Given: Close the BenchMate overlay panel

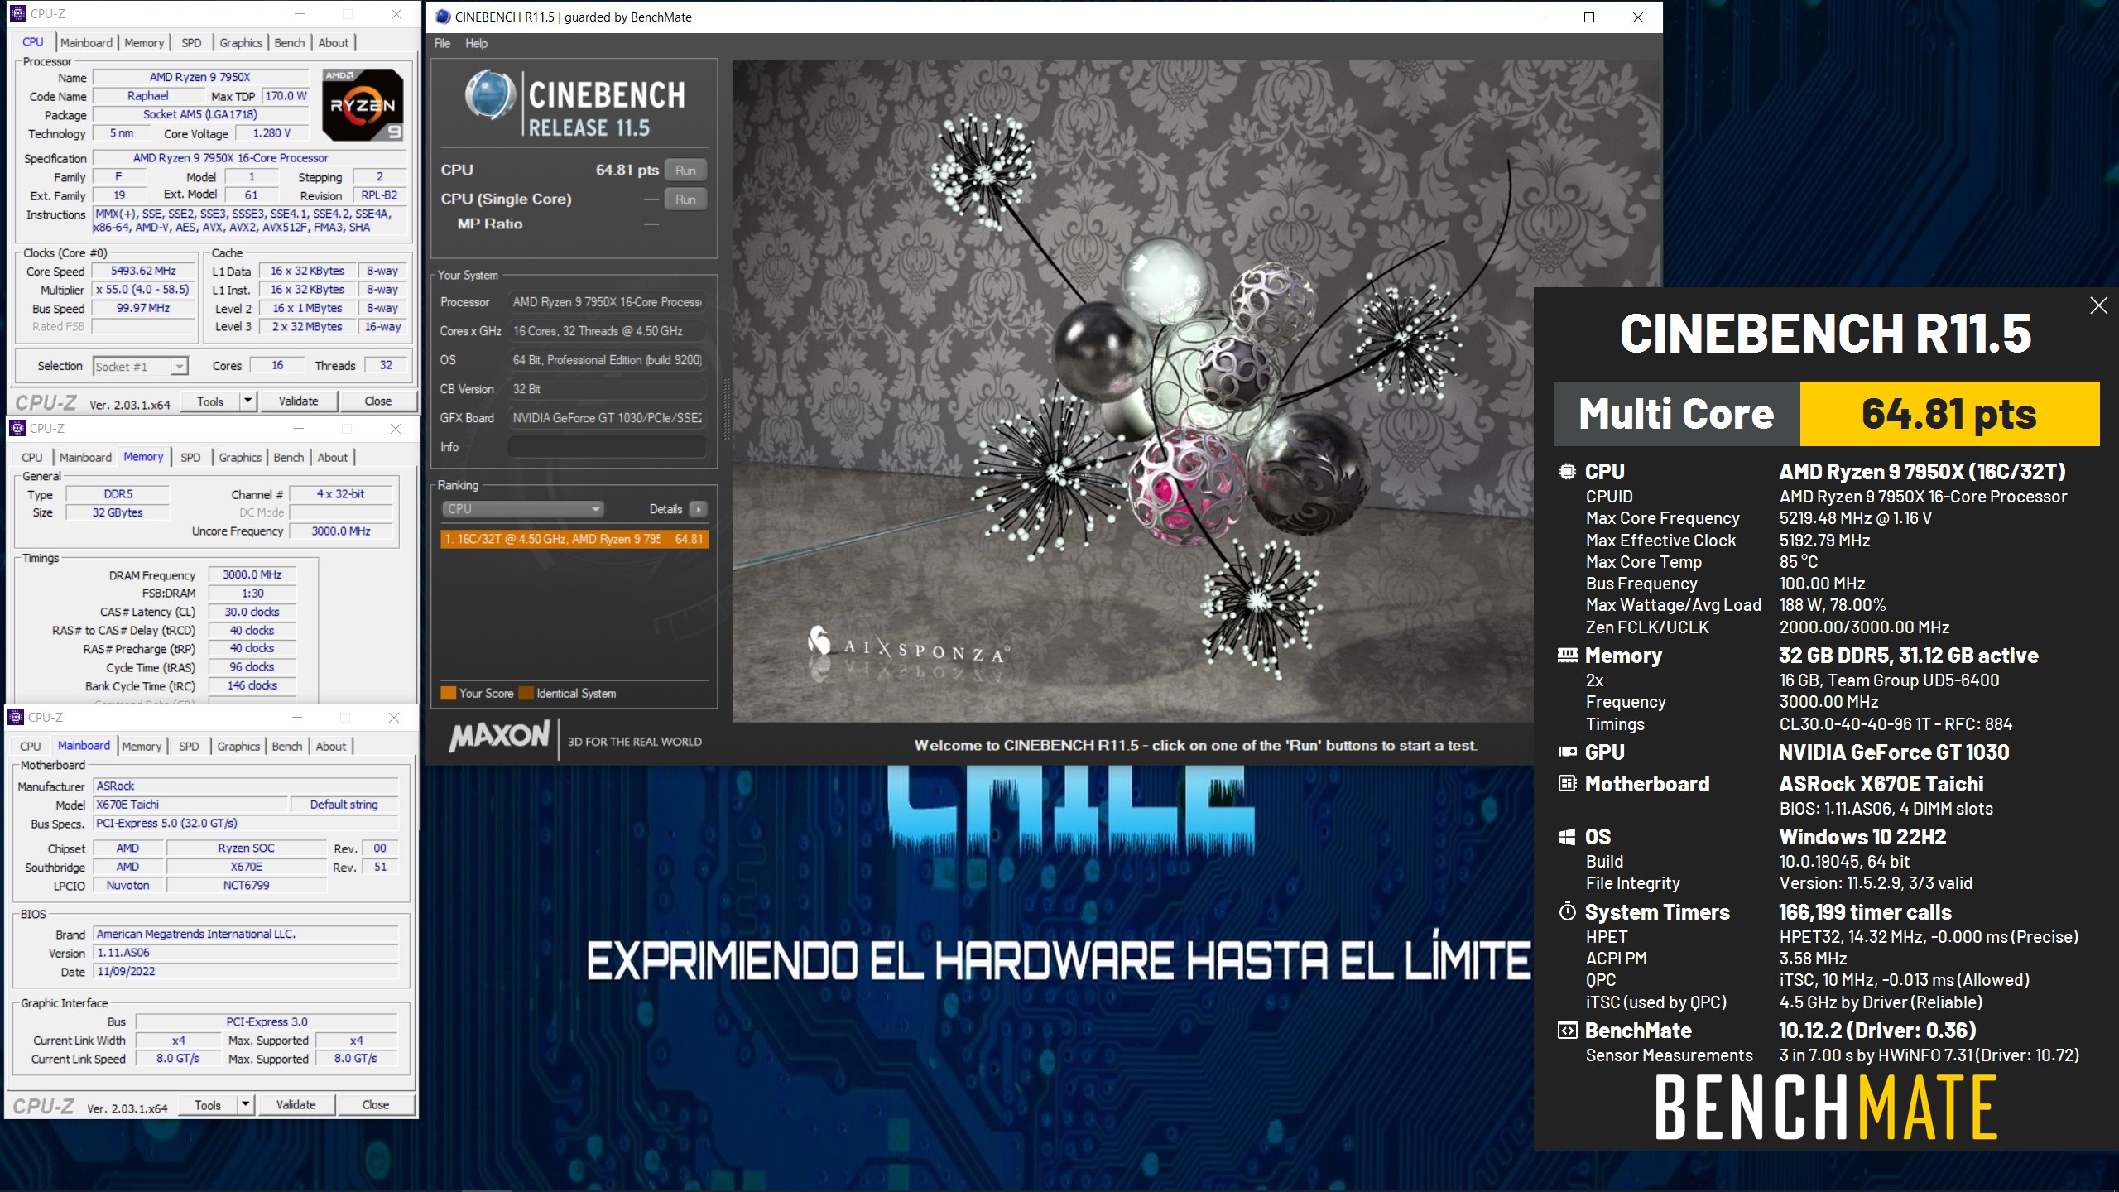Looking at the screenshot, I should [2098, 305].
